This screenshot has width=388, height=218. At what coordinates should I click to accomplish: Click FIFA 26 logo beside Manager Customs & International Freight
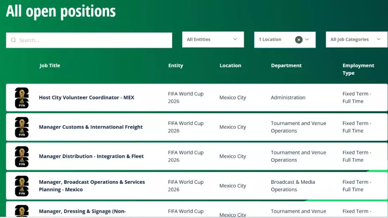(22, 127)
